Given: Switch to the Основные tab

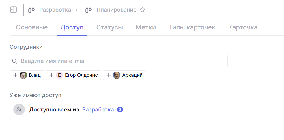Looking at the screenshot, I should [32, 27].
